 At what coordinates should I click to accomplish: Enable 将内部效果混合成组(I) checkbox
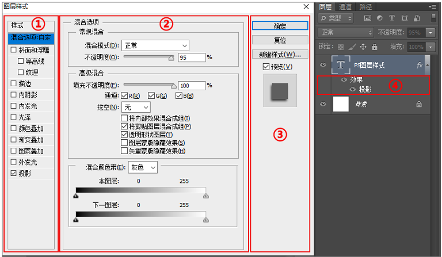(x=124, y=118)
